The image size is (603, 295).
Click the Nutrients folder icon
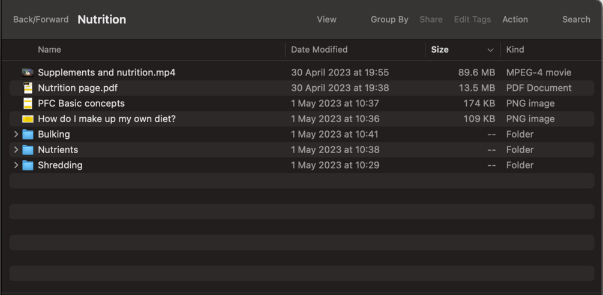pos(28,150)
